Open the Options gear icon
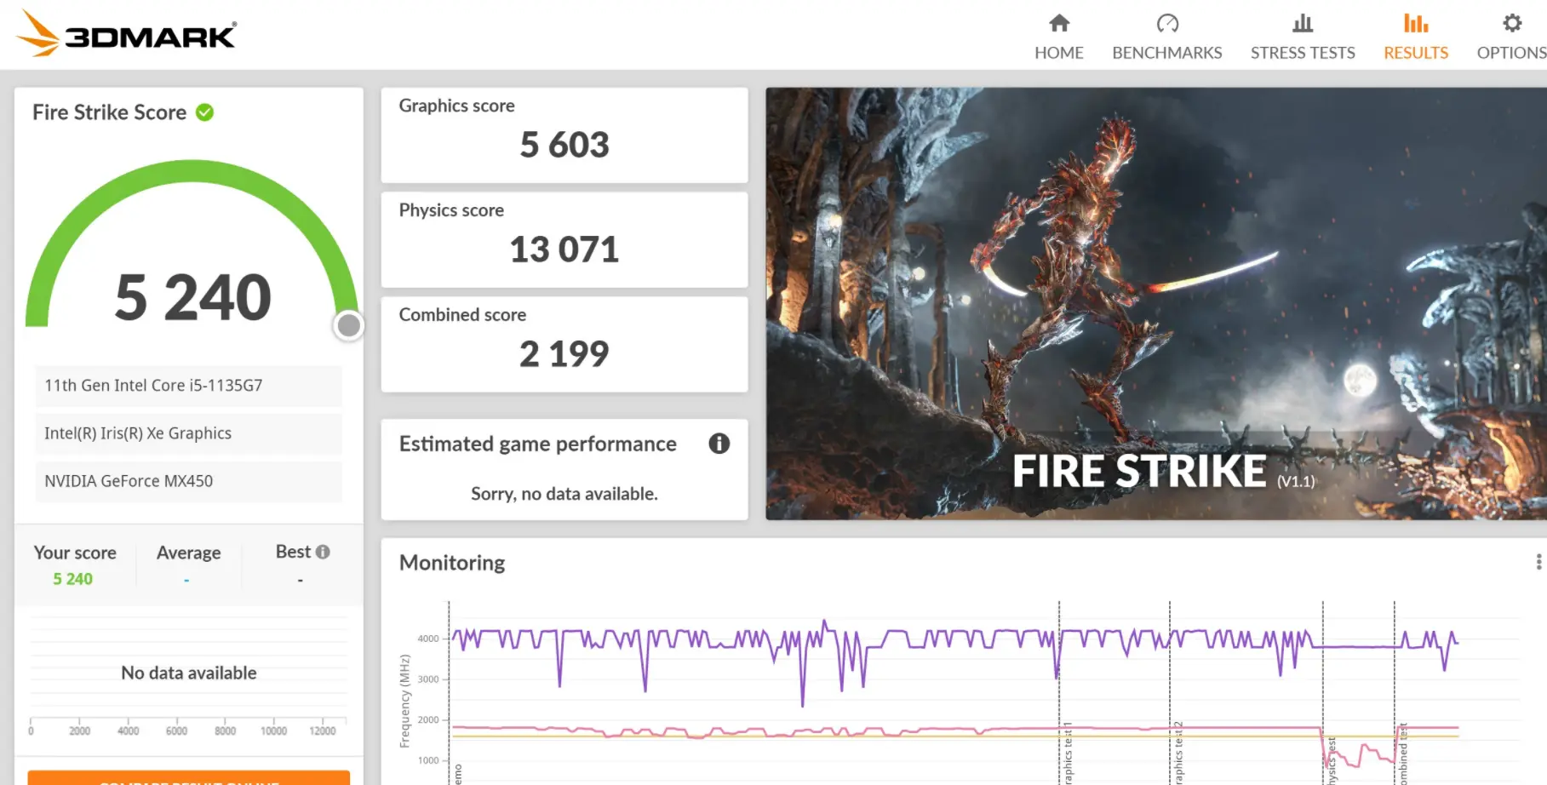 (x=1512, y=23)
